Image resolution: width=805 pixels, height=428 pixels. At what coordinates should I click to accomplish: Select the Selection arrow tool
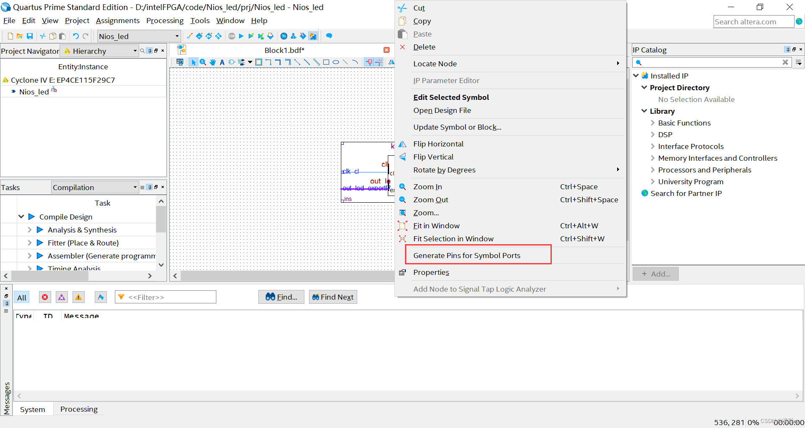(193, 62)
